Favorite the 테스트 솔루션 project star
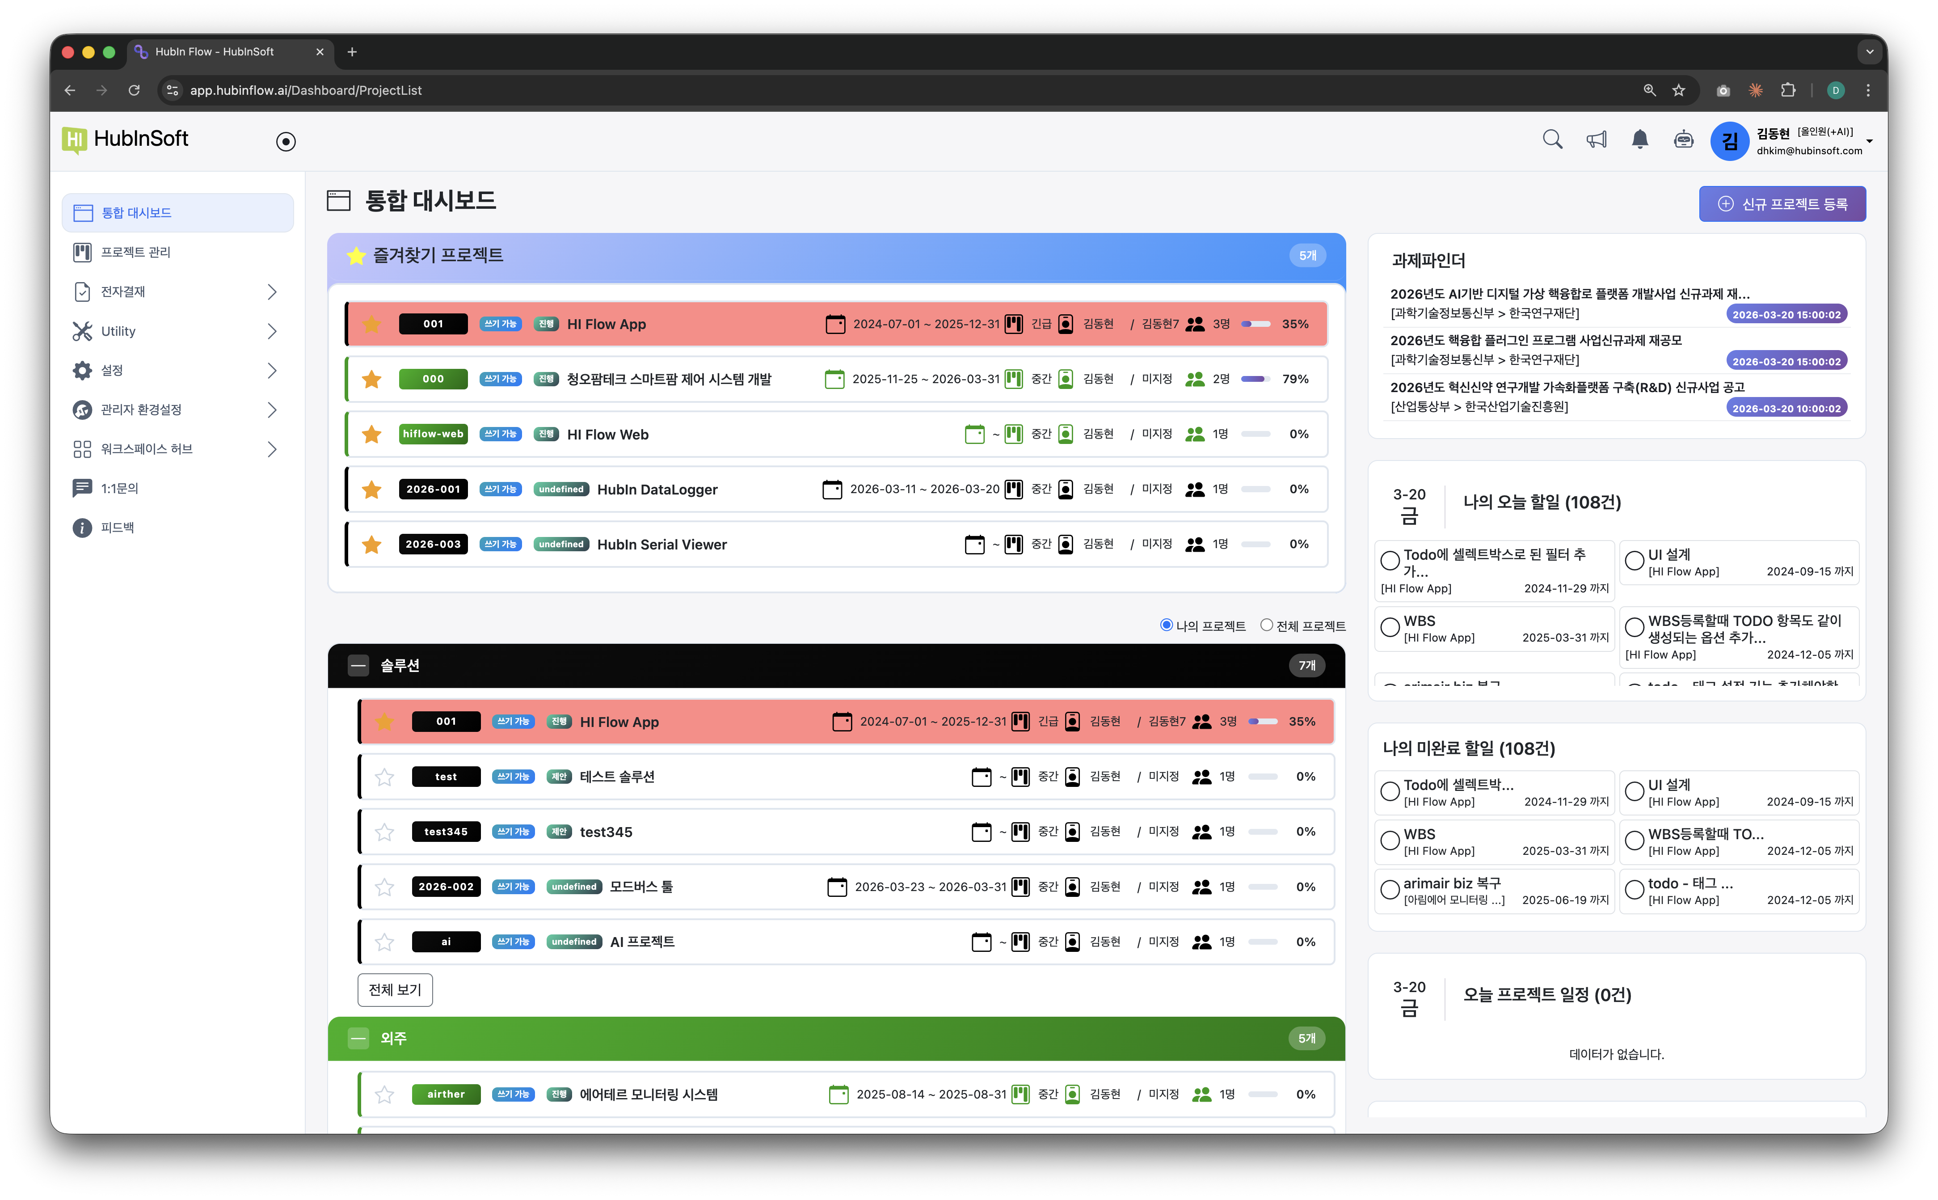1938x1200 pixels. (x=385, y=777)
